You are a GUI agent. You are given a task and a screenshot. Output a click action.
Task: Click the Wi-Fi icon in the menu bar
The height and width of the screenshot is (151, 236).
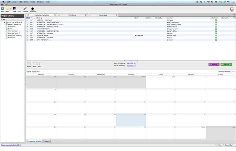208,2
